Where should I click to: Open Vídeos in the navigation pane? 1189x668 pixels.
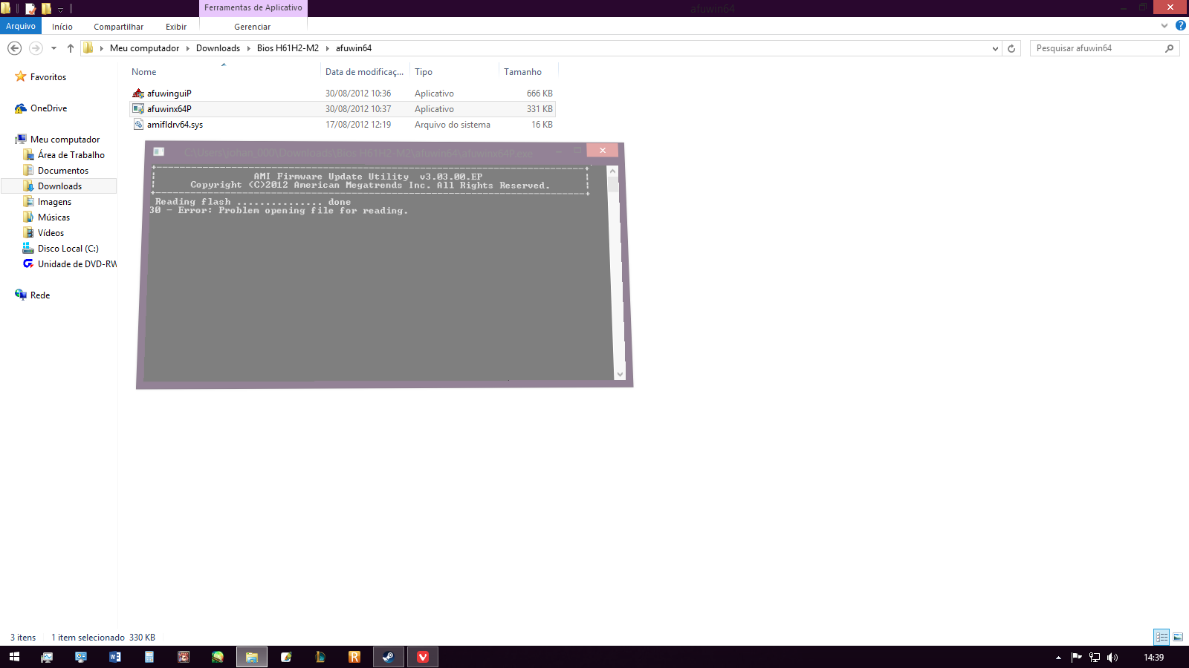[51, 233]
